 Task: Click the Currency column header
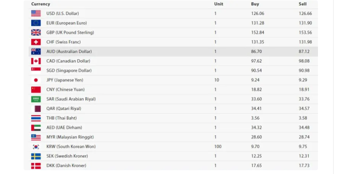pyautogui.click(x=41, y=4)
